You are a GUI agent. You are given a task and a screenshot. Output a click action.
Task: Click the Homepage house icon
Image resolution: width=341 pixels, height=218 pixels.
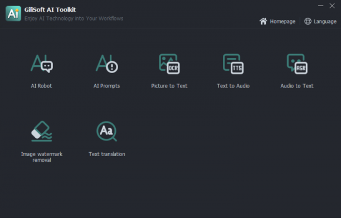[x=263, y=21]
